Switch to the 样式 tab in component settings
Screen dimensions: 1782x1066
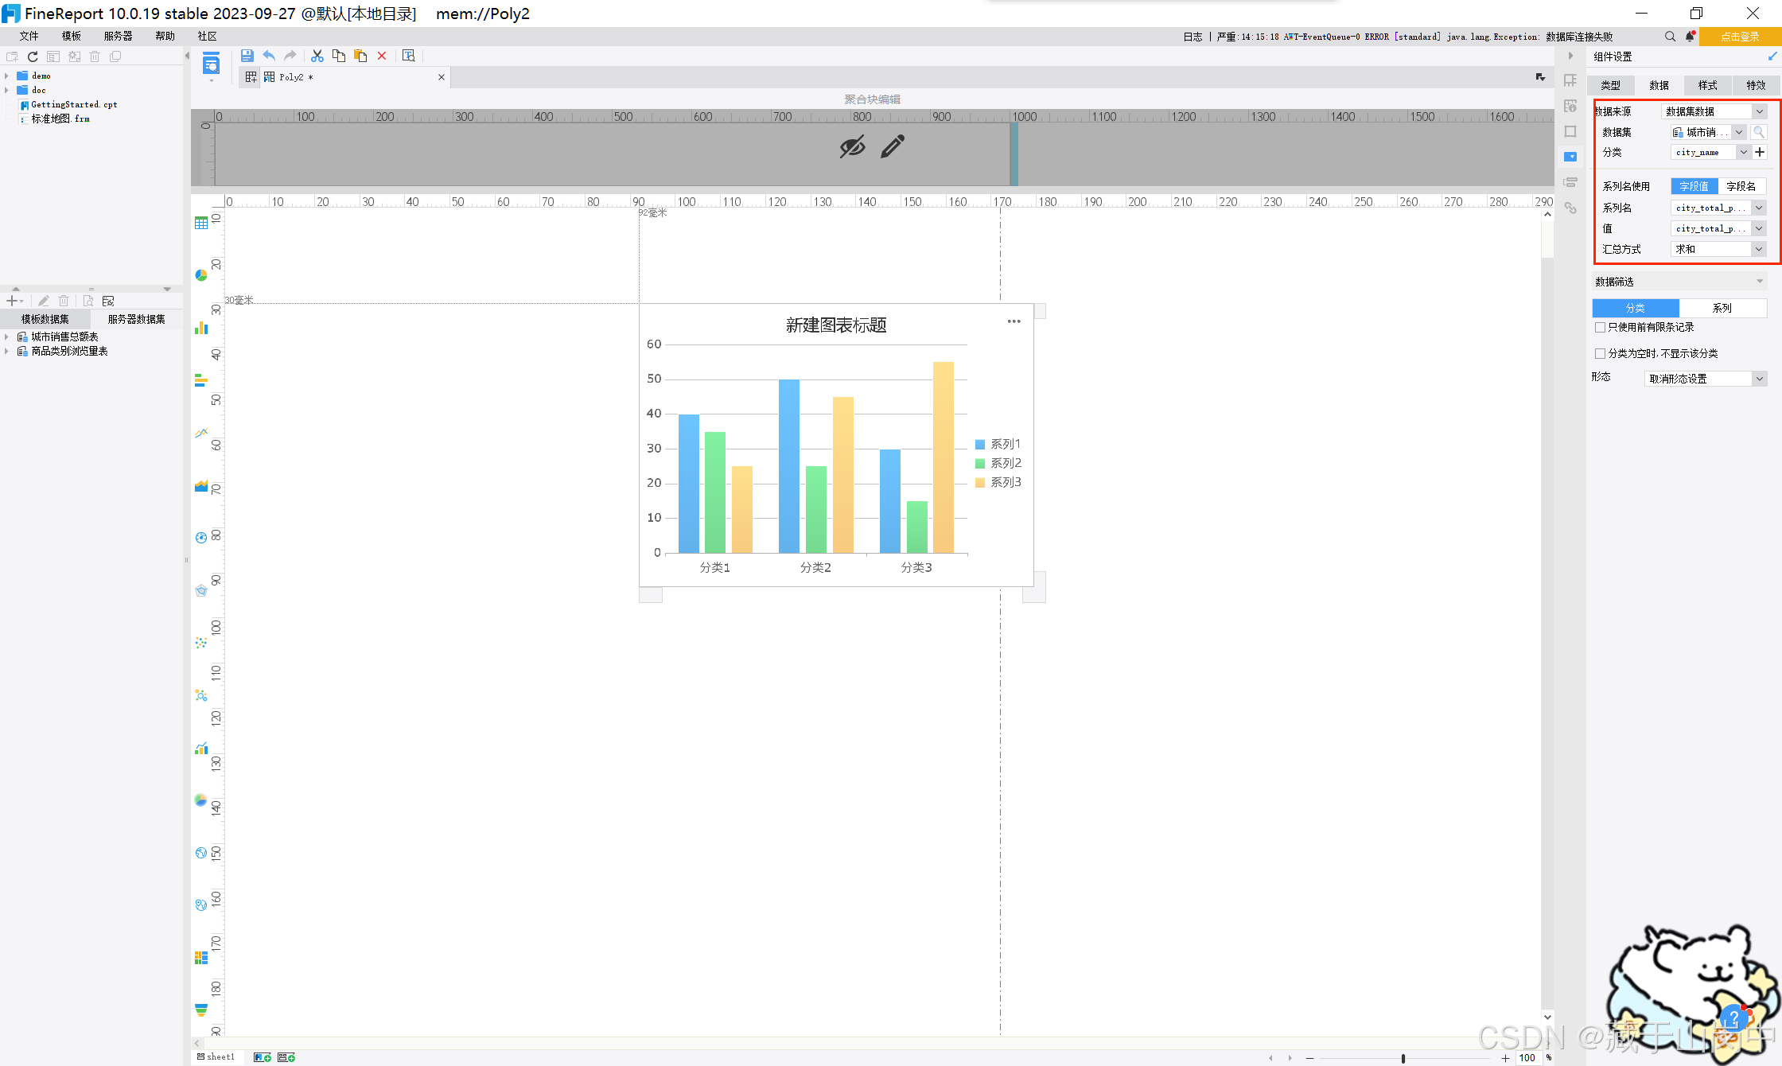click(x=1707, y=85)
